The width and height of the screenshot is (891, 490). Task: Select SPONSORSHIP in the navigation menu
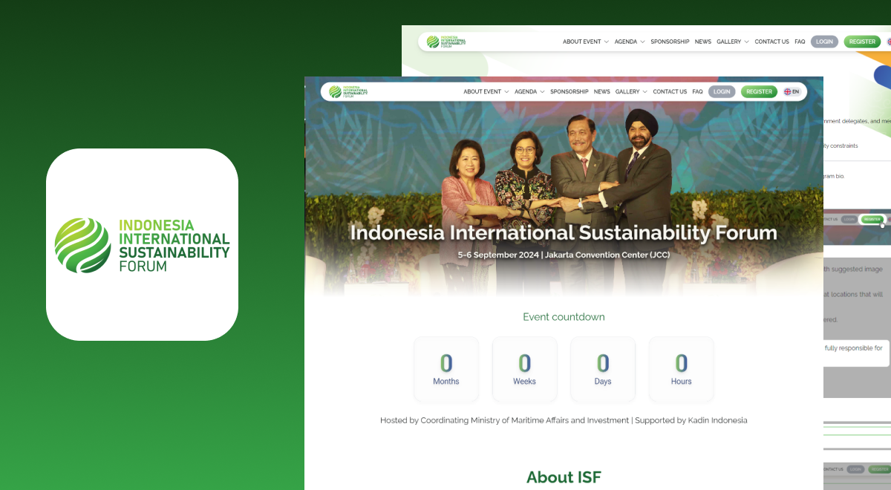[569, 91]
